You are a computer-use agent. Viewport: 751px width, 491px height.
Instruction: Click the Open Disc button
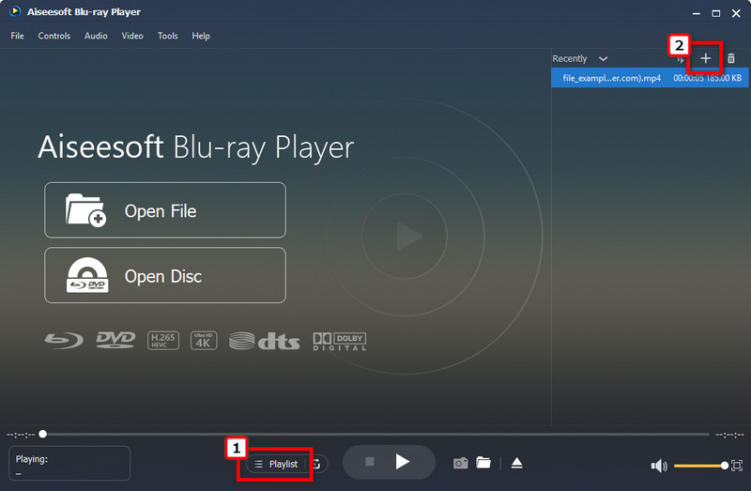click(x=165, y=275)
